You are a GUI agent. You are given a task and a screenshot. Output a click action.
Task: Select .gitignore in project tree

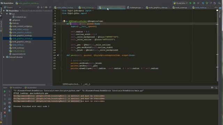[x=16, y=20]
